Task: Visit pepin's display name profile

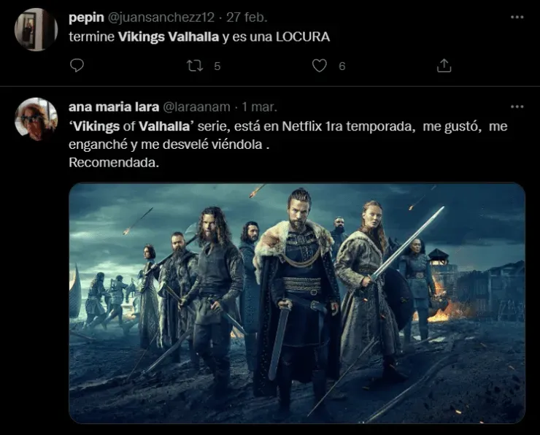Action: [x=86, y=18]
